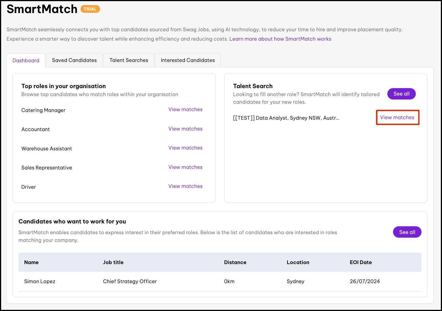View matches for Catering Manager
The height and width of the screenshot is (311, 442).
coord(185,109)
